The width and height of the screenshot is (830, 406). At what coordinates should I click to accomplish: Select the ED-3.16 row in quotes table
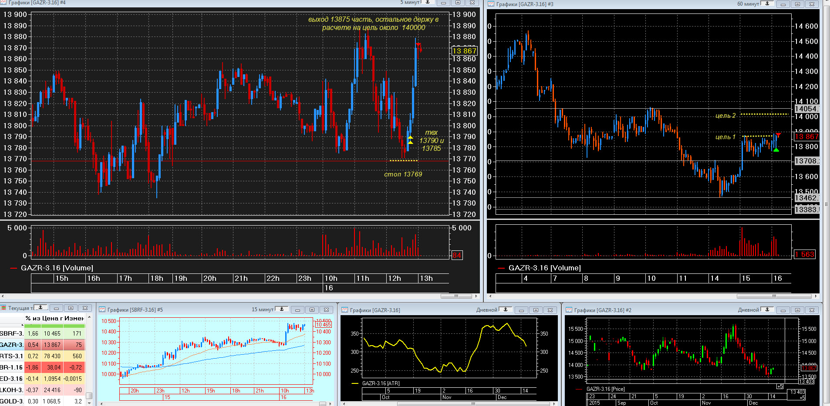coord(42,379)
